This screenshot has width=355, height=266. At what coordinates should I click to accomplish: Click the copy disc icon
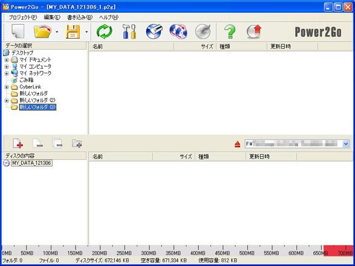[178, 31]
